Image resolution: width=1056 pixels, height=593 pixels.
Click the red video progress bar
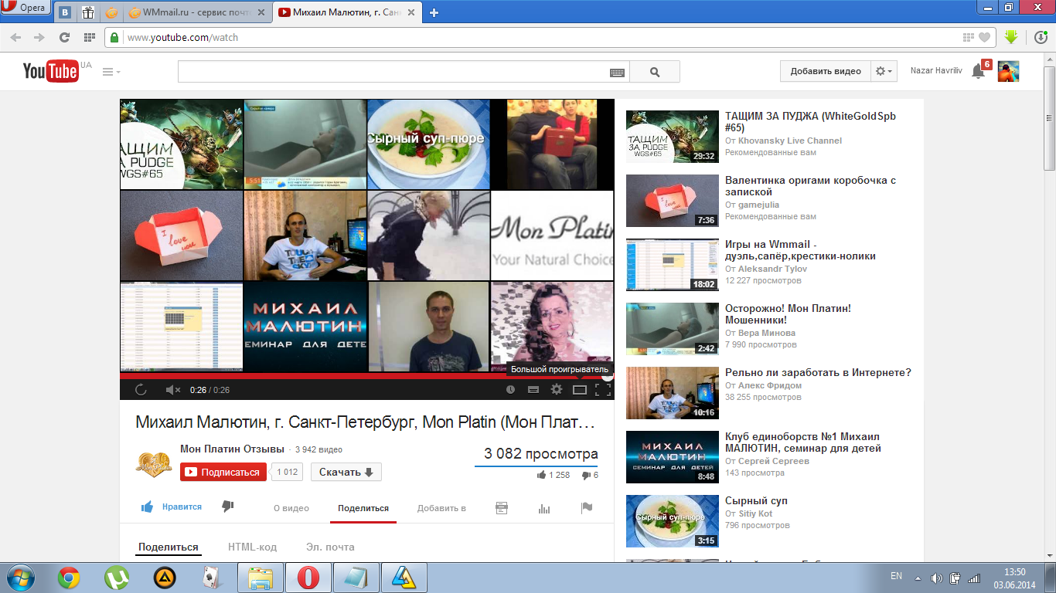[x=367, y=377]
